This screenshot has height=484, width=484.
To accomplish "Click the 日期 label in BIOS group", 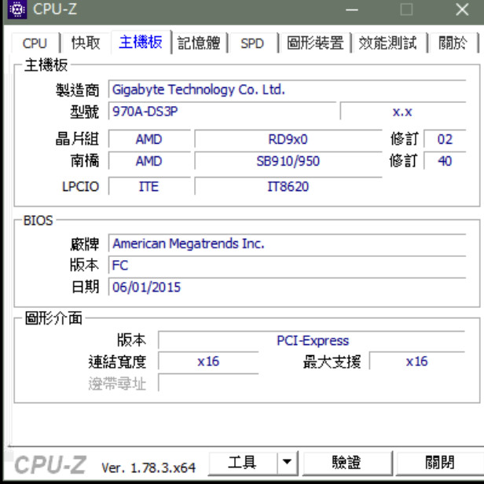I will [x=85, y=287].
